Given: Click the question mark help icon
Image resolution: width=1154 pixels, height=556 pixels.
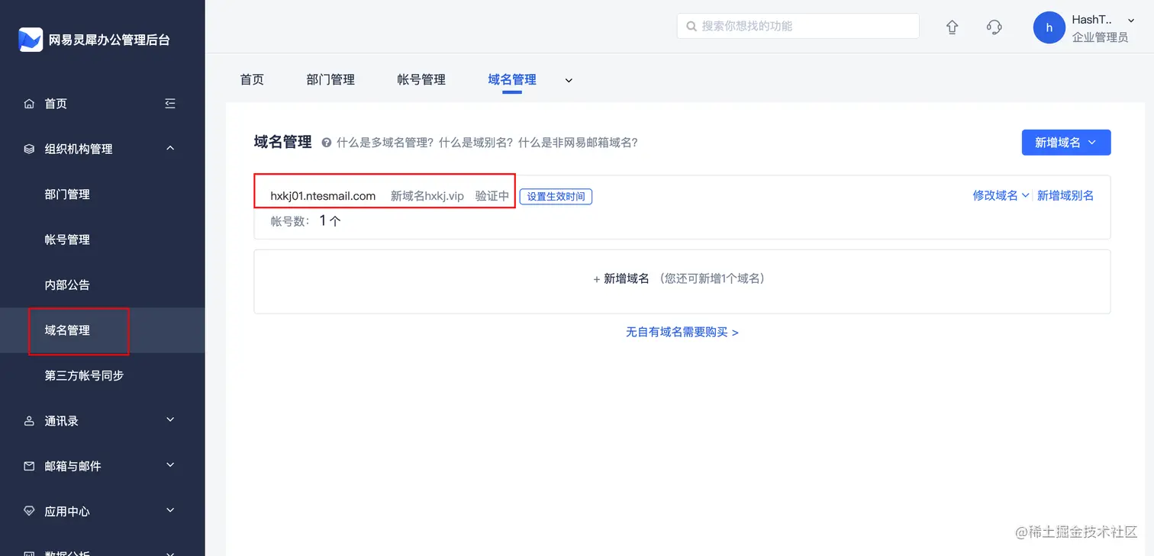Looking at the screenshot, I should [327, 143].
